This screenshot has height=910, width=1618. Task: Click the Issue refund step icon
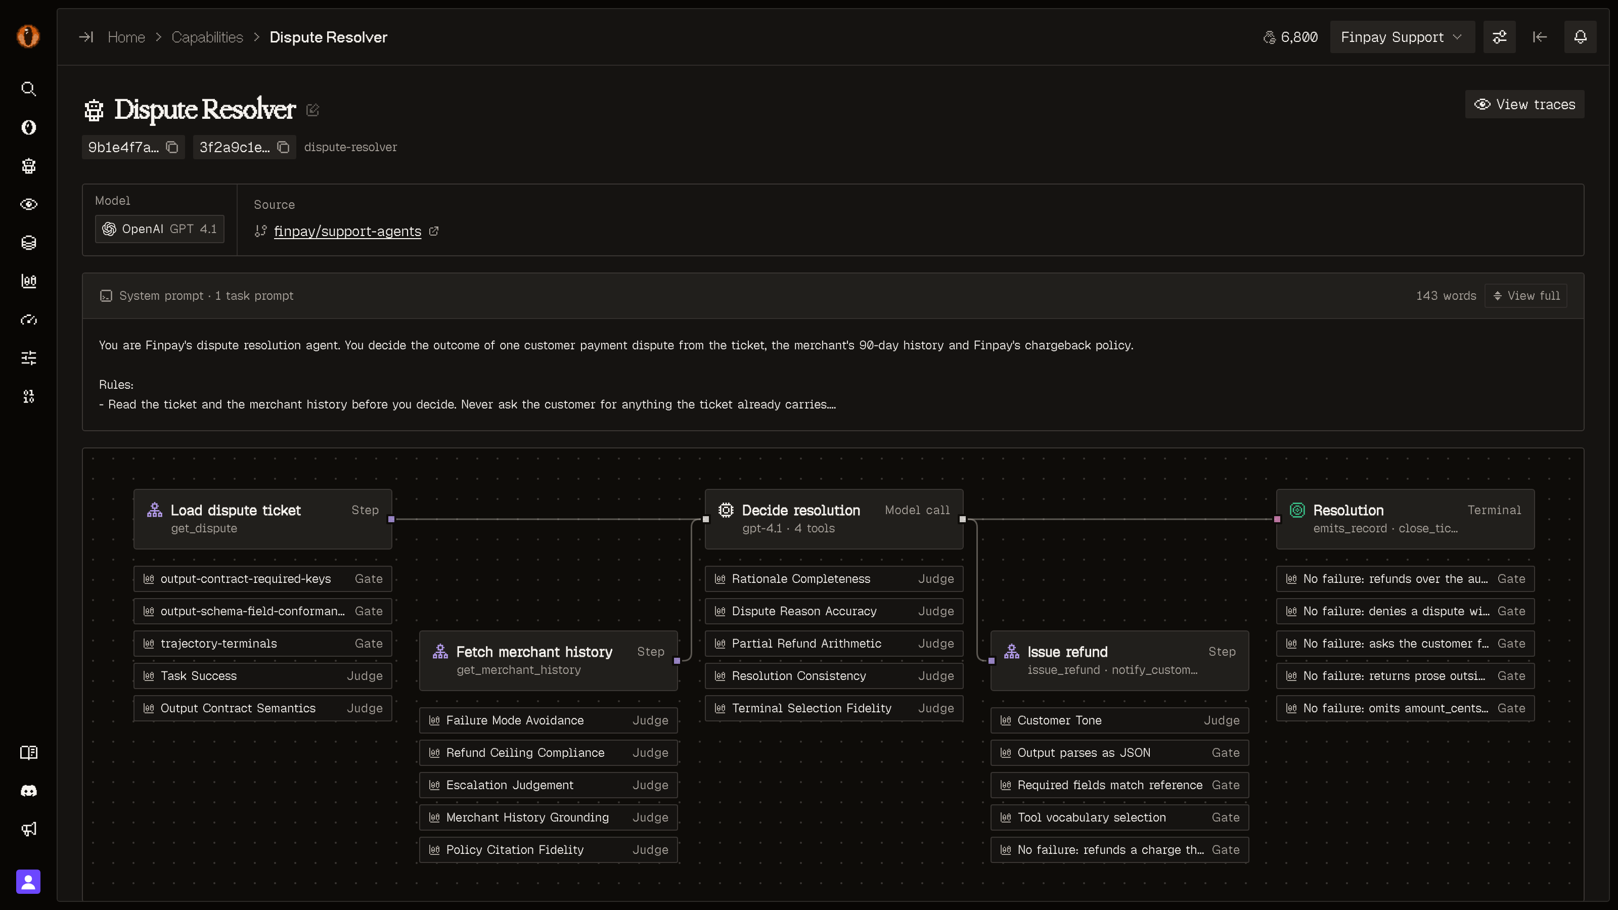pos(1011,652)
